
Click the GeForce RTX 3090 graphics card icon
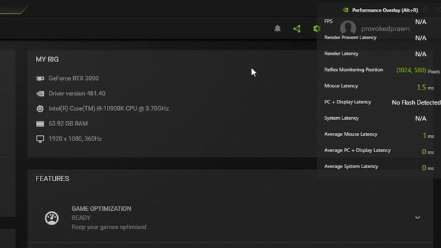click(x=40, y=79)
